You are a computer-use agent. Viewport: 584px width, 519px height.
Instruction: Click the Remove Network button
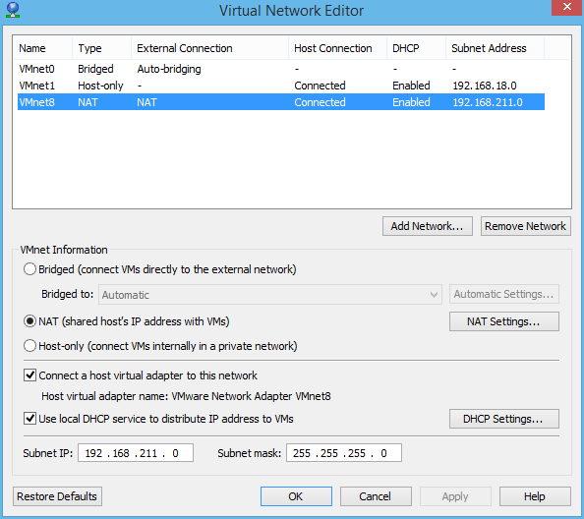tap(526, 226)
